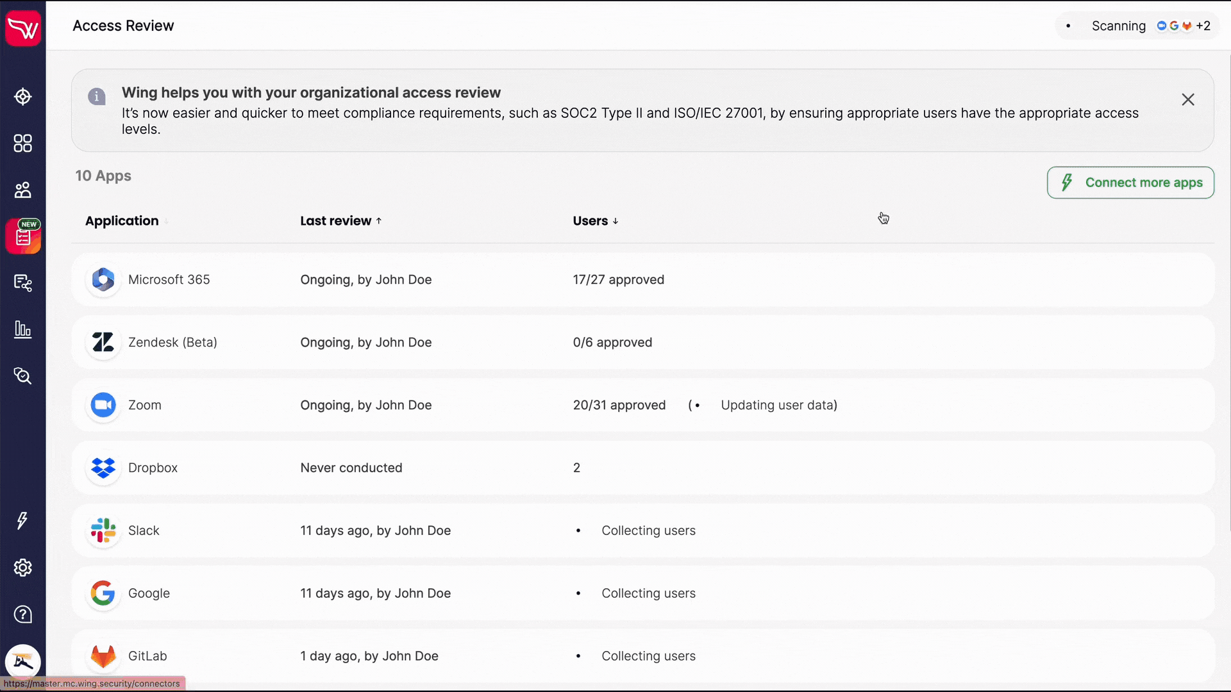Click the Access Review page title
This screenshot has width=1231, height=692.
123,26
